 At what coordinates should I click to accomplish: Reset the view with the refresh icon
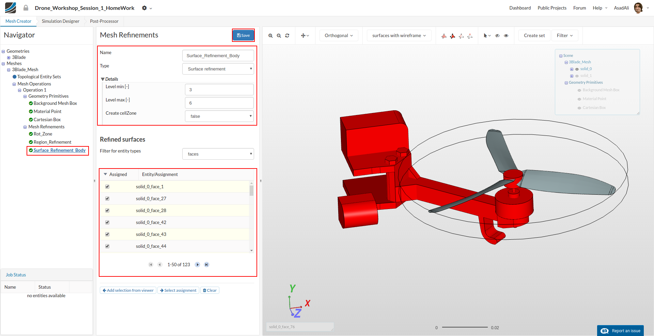pos(287,36)
